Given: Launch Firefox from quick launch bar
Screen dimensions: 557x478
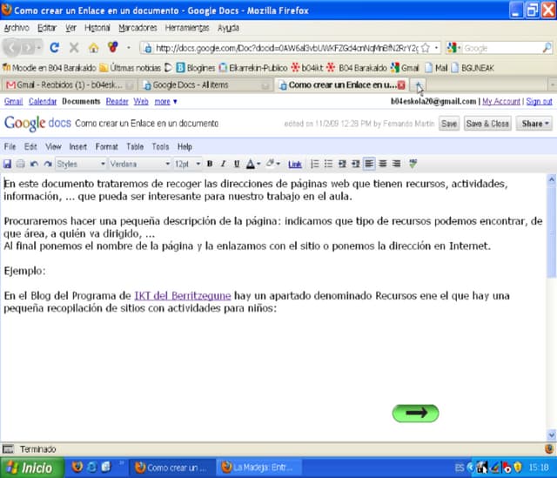Looking at the screenshot, I should click(77, 467).
